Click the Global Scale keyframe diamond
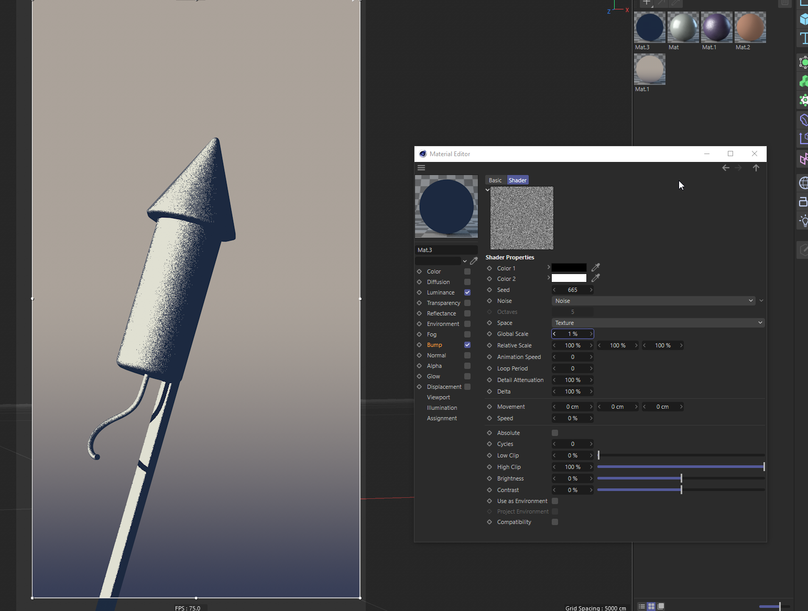This screenshot has width=808, height=611. (x=489, y=334)
